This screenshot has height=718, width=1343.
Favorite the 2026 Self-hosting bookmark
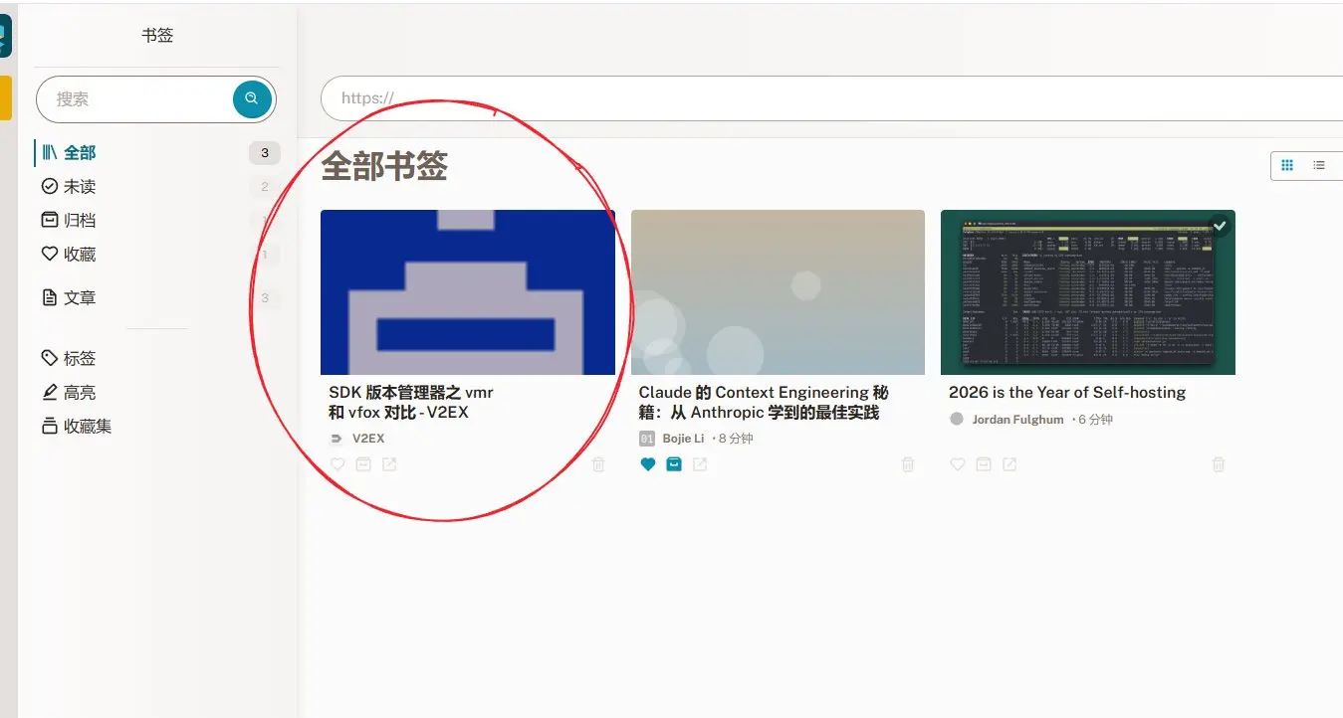[x=958, y=464]
